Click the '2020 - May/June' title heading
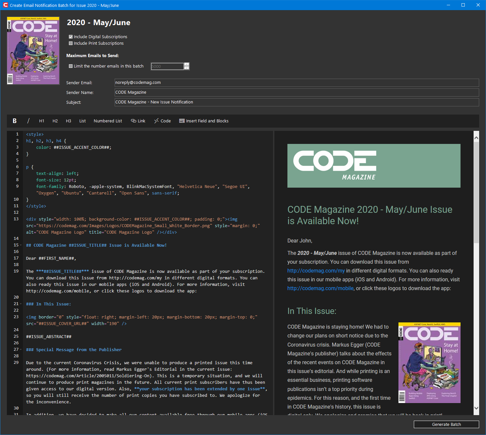The image size is (486, 435). pyautogui.click(x=99, y=23)
